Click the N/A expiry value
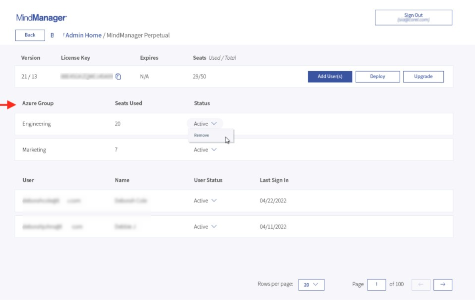This screenshot has height=300, width=475. point(144,77)
